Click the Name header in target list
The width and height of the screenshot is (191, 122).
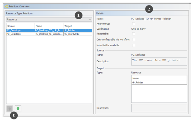(159, 78)
